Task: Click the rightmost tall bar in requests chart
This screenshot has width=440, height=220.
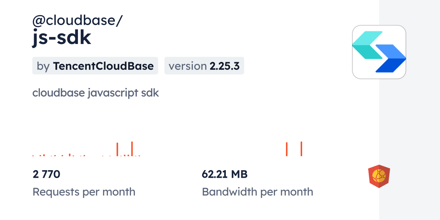Action: (132, 148)
